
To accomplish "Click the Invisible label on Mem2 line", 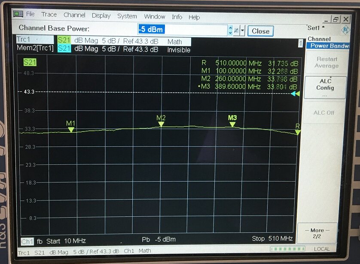I will (179, 50).
